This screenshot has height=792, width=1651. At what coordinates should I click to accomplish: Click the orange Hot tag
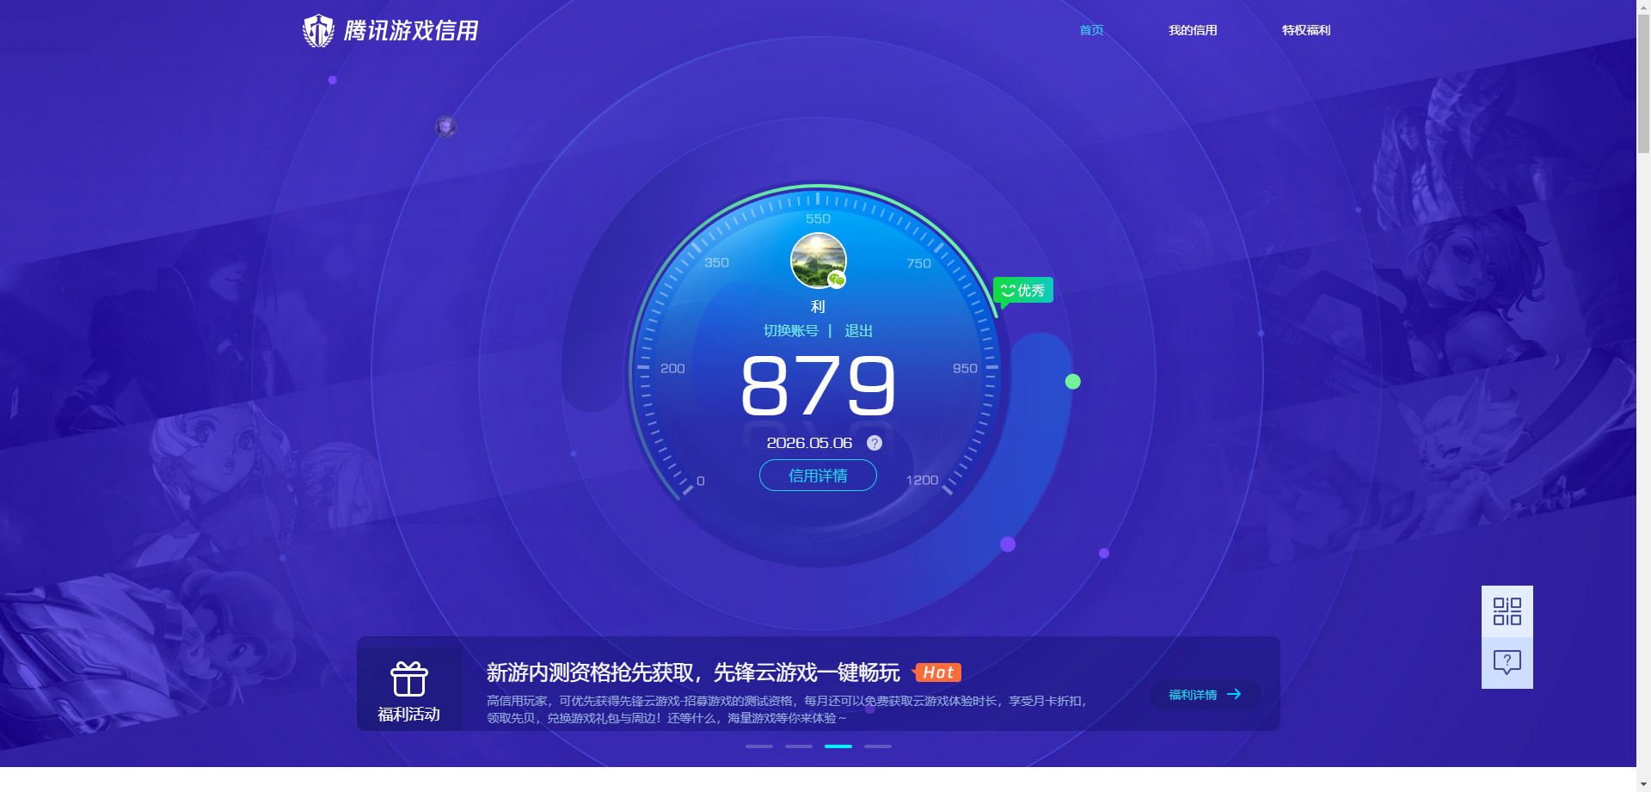pyautogui.click(x=938, y=672)
